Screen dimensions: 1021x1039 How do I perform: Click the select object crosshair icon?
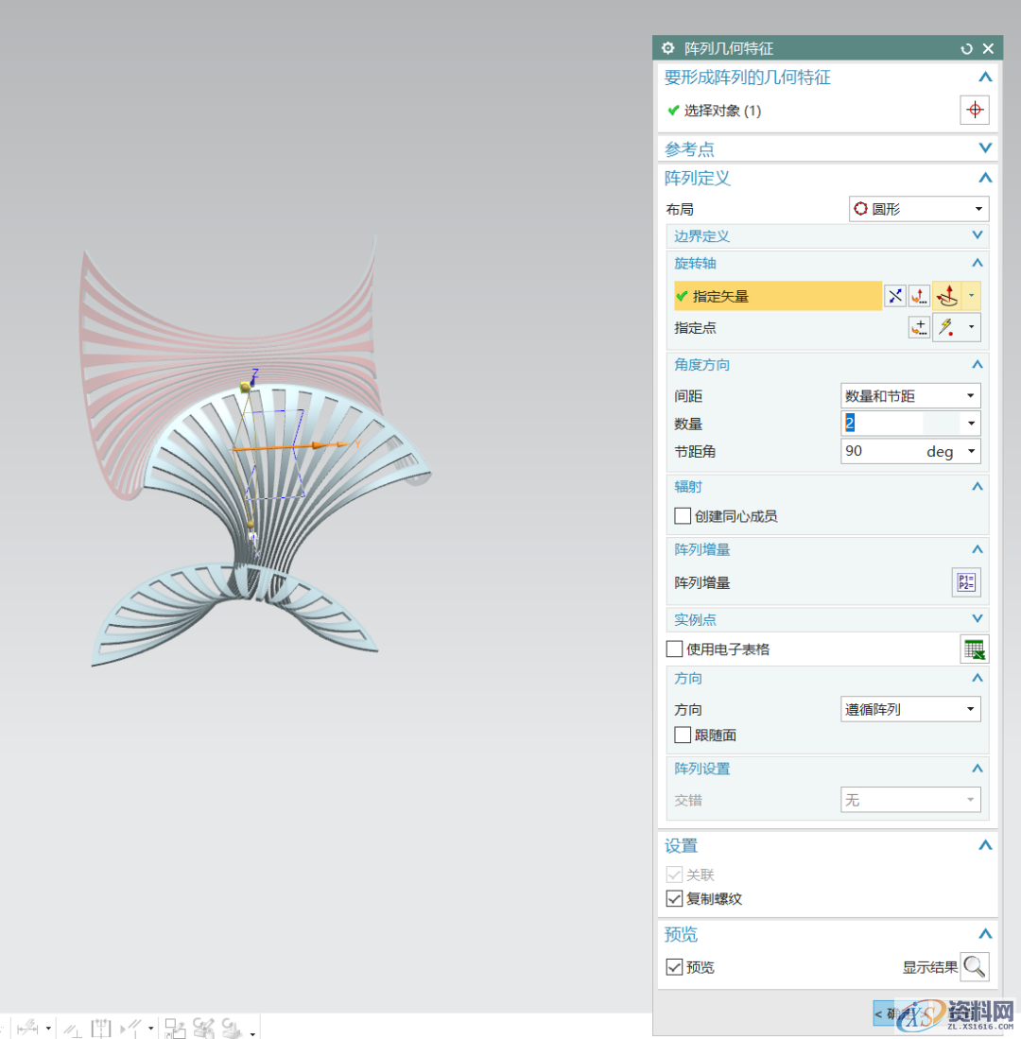pos(974,111)
